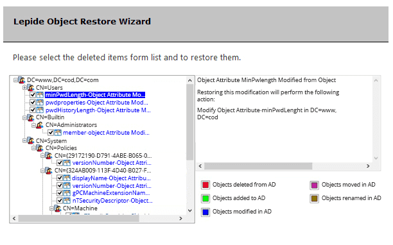Click the details panel horizontal scrollbar thumb
The height and width of the screenshot is (245, 393).
pyautogui.click(x=258, y=166)
